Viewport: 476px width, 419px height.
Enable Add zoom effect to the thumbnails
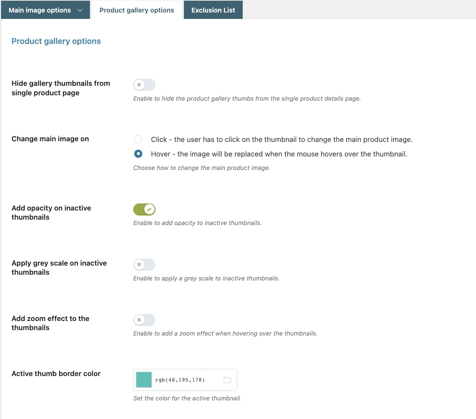(x=144, y=320)
